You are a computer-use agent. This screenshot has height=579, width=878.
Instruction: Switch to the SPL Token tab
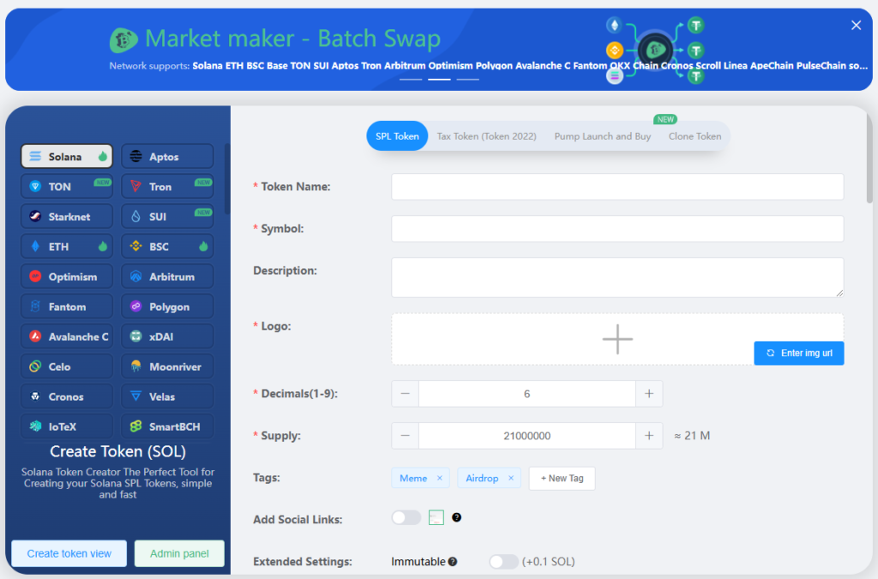(397, 136)
